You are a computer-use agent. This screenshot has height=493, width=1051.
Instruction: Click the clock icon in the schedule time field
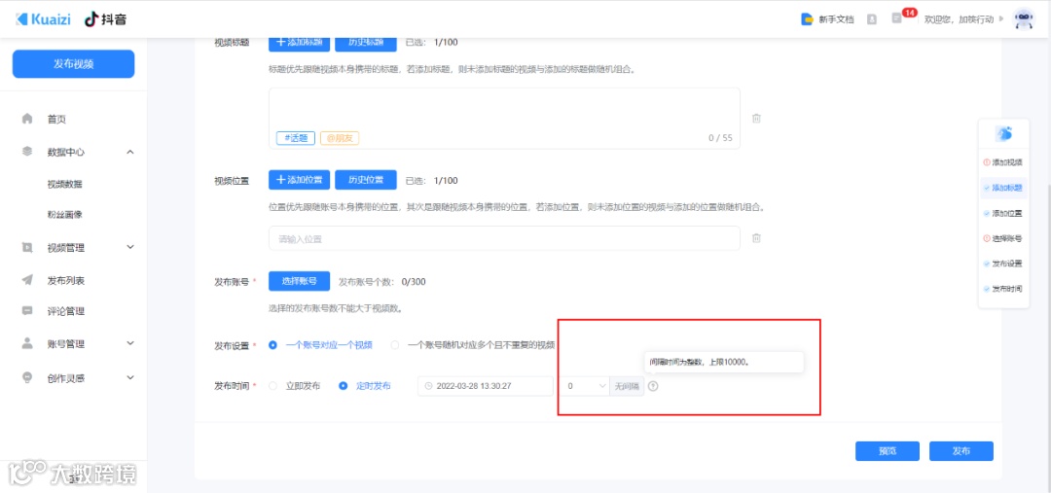point(428,386)
